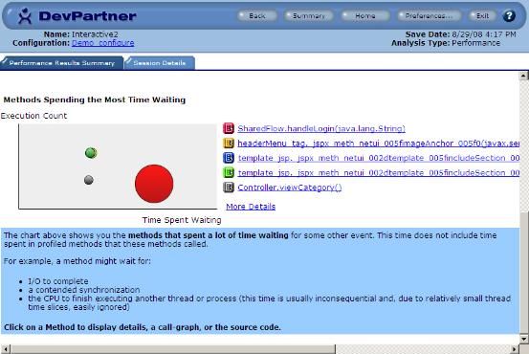Click yellow icon beside headerMenu_tag method
The image size is (529, 354).
click(x=229, y=144)
